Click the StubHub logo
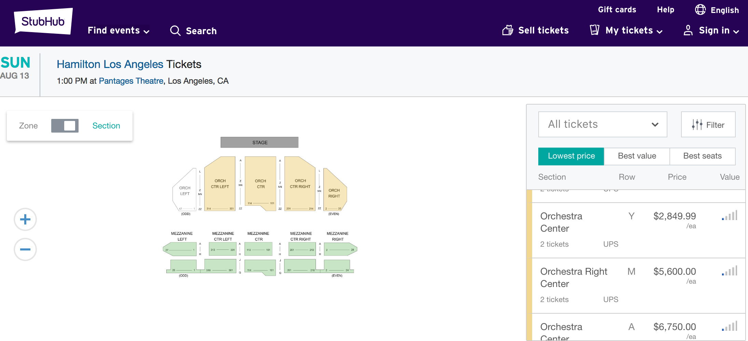 pyautogui.click(x=43, y=21)
